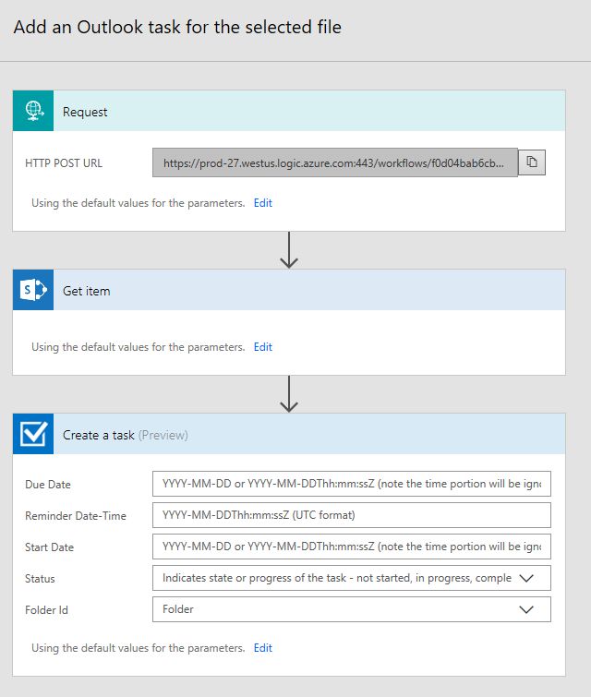Viewport: 591px width, 697px height.
Task: Click the Request globe trigger icon
Action: pos(33,111)
